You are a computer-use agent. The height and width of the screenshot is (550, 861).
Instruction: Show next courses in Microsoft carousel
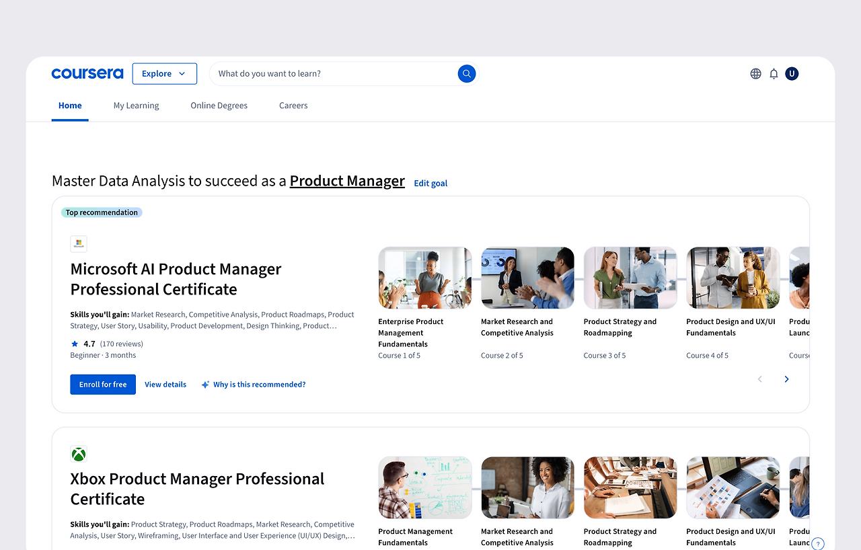786,379
